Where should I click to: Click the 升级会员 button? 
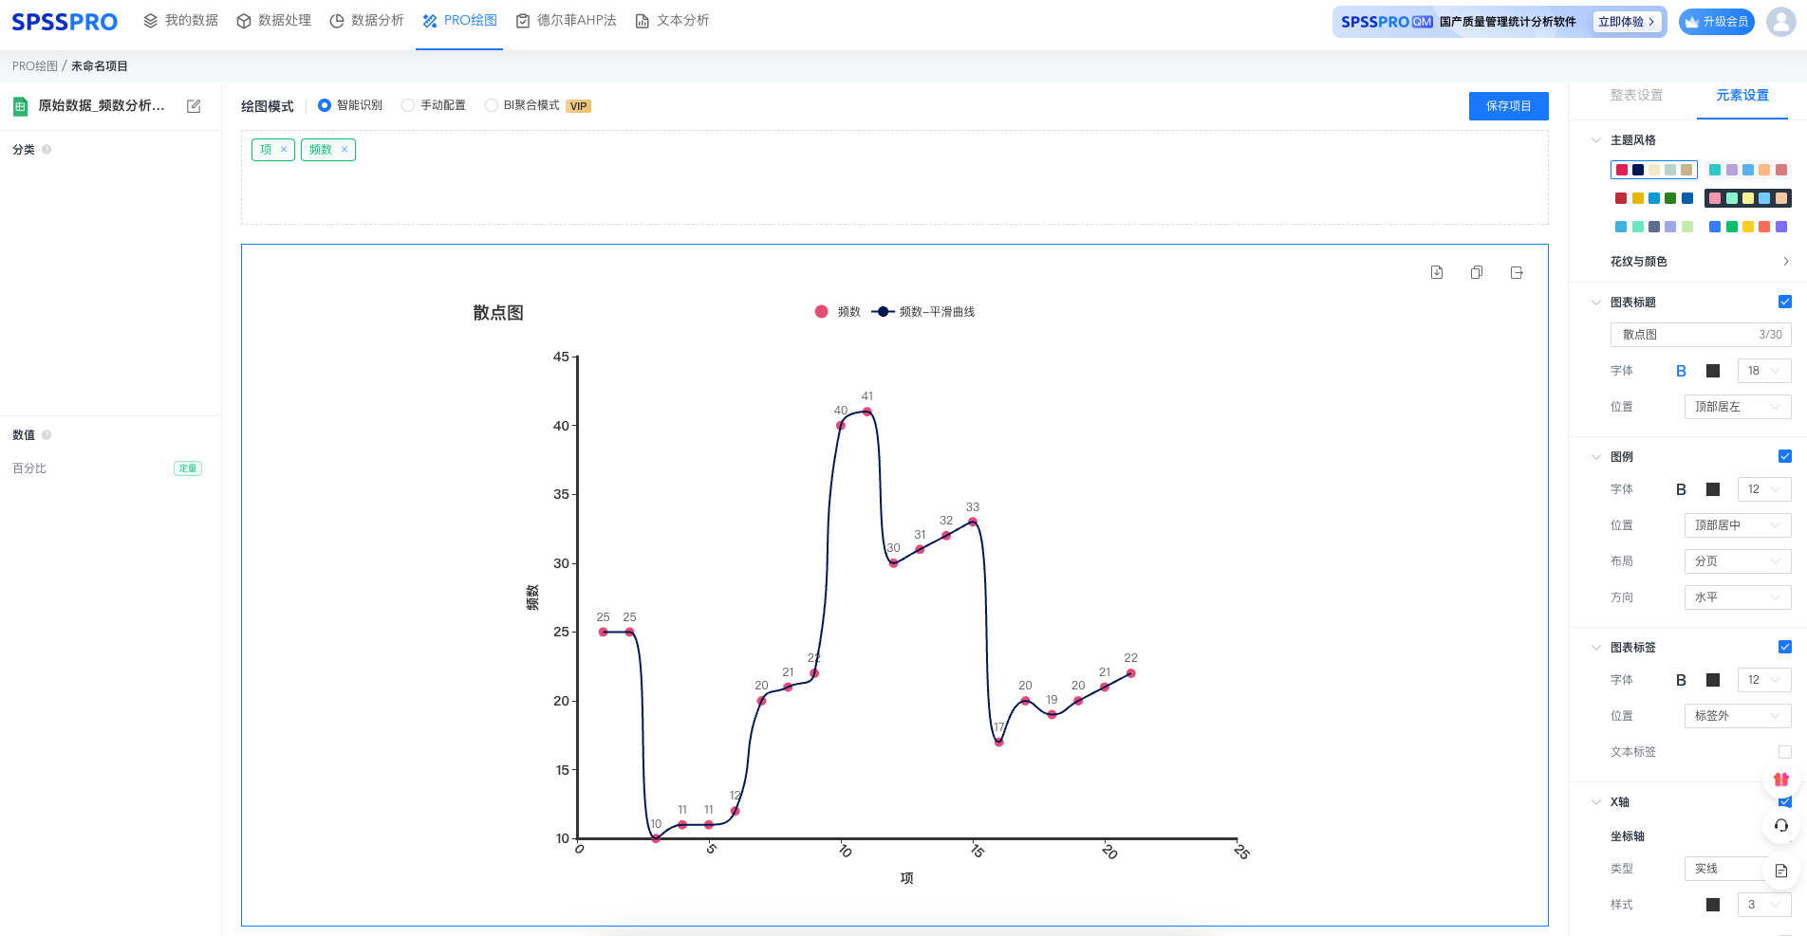click(x=1717, y=22)
